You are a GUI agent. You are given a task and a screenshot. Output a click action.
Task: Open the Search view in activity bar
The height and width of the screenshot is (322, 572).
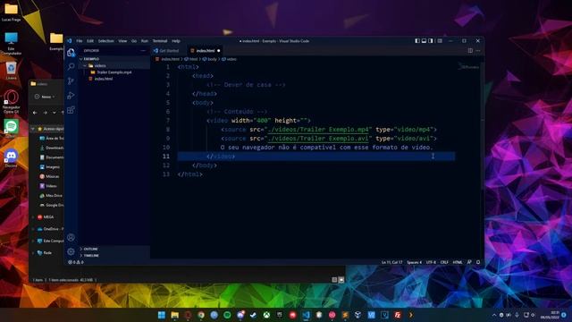pyautogui.click(x=71, y=66)
